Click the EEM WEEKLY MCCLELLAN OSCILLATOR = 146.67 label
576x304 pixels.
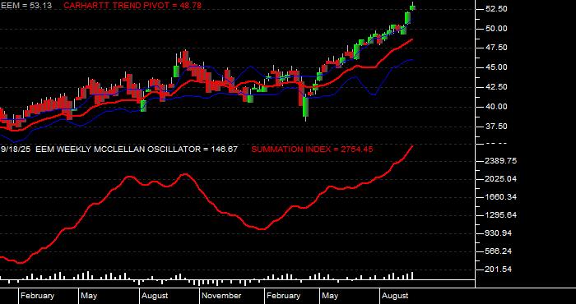click(x=137, y=150)
